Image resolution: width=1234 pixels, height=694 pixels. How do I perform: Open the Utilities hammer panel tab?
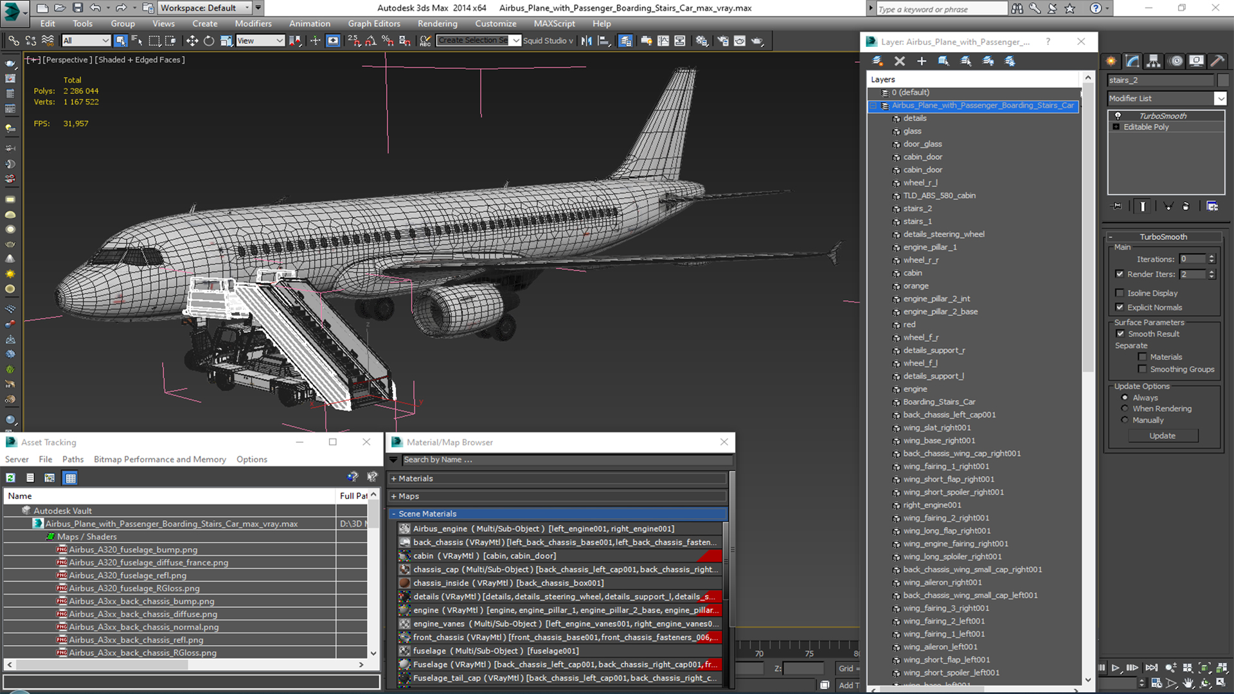[1217, 61]
